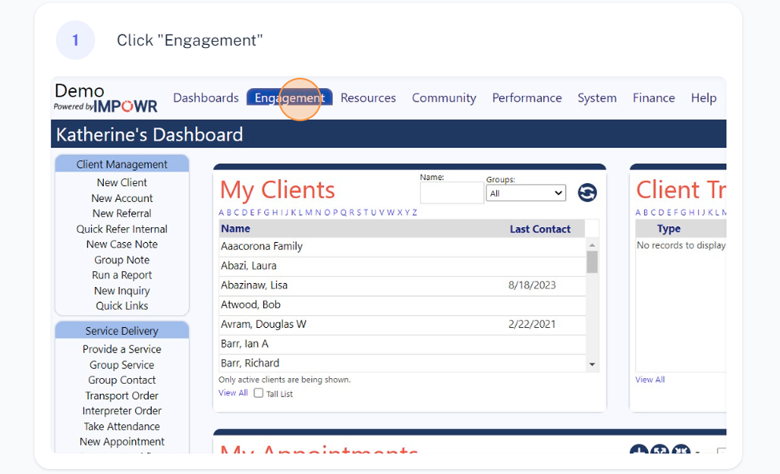Filter My Clients by letter S

point(358,213)
